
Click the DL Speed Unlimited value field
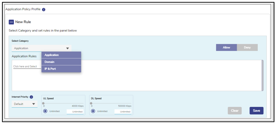coord(123,112)
